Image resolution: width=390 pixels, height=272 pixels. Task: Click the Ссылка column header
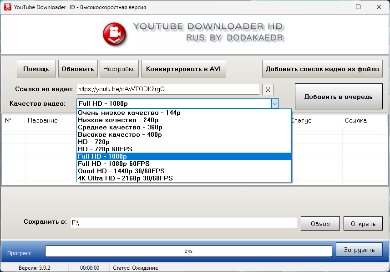[356, 121]
